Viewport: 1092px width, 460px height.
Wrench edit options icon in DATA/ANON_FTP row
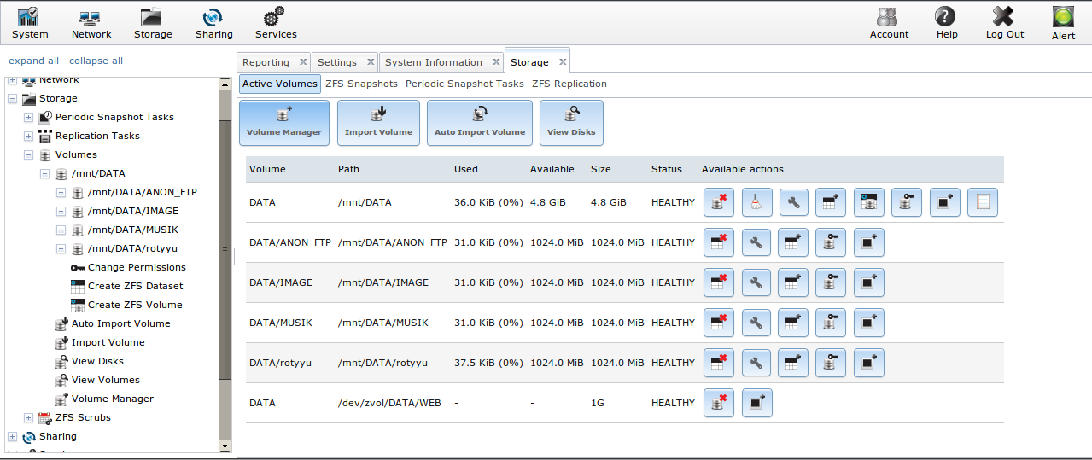coord(756,242)
